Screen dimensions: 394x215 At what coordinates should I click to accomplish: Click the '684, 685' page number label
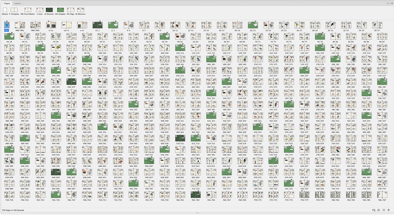(x=366, y=177)
